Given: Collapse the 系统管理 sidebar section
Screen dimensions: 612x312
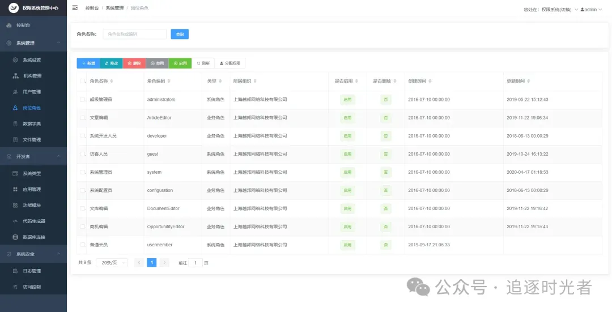Looking at the screenshot, I should (x=58, y=43).
